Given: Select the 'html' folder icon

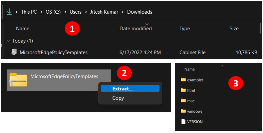Looking at the screenshot, I should pyautogui.click(x=184, y=90).
